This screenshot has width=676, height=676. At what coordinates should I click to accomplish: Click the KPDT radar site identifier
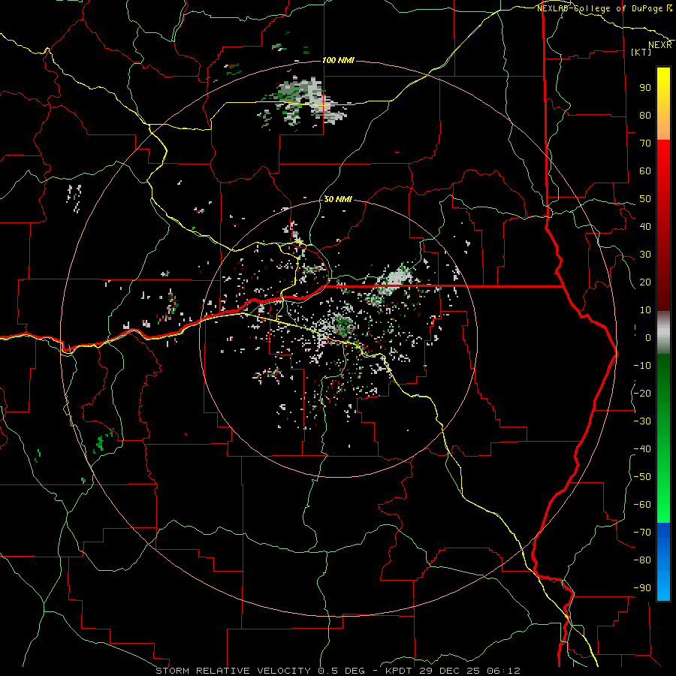(396, 671)
